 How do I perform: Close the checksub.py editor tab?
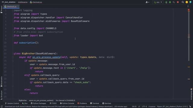(18, 7)
